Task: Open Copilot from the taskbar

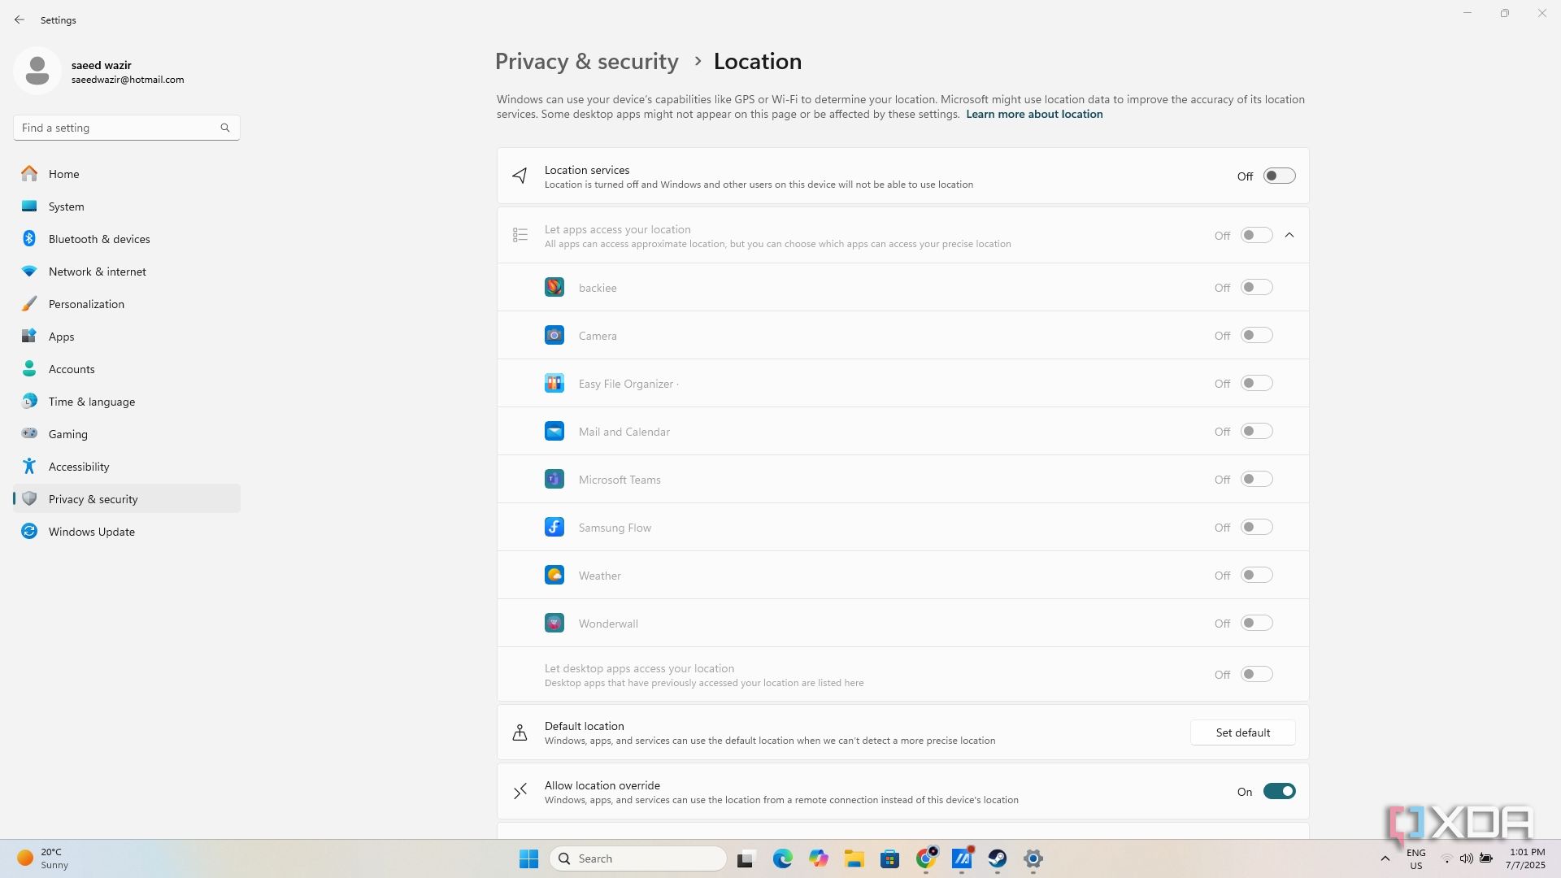Action: [818, 858]
